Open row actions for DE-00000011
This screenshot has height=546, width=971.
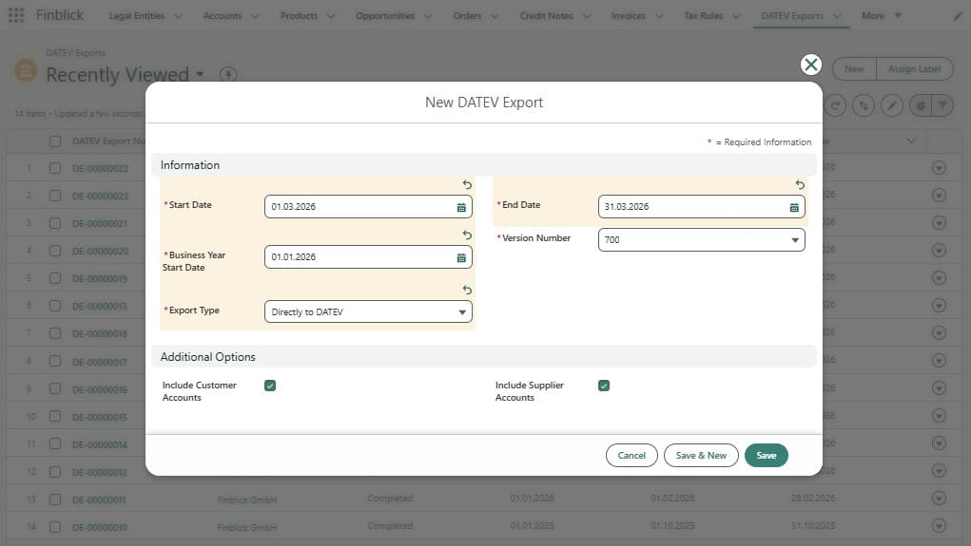939,498
